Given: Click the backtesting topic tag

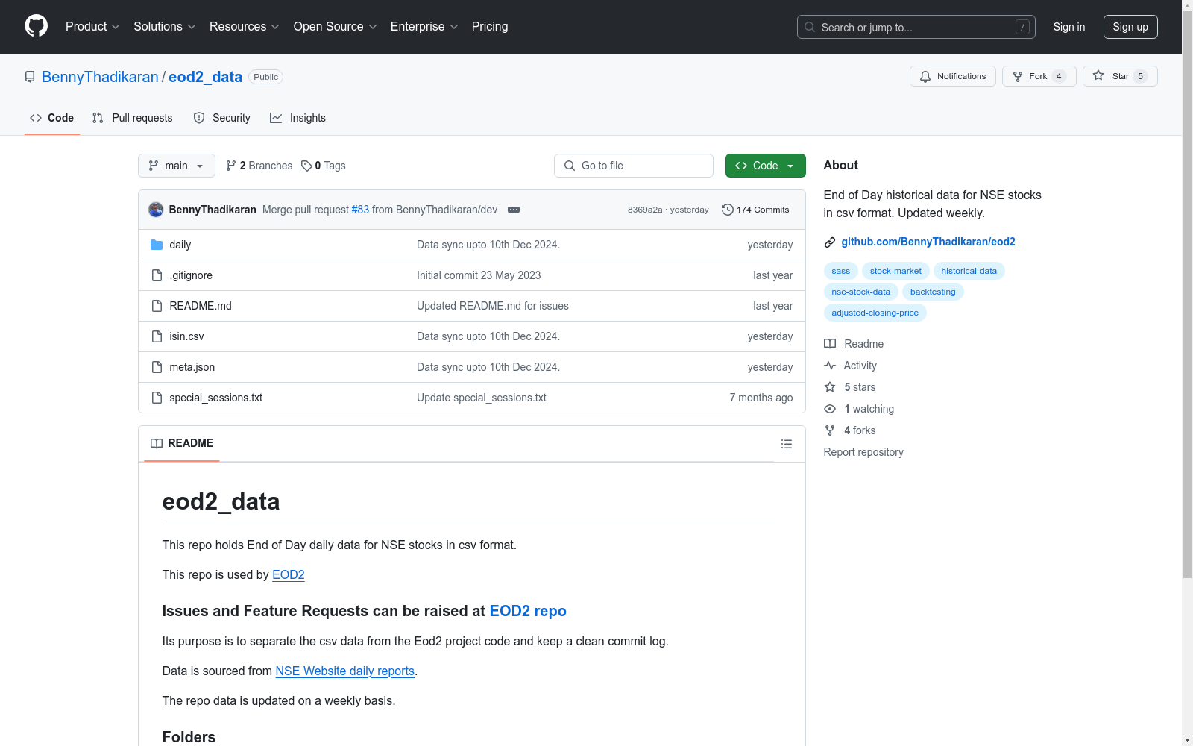Looking at the screenshot, I should [933, 292].
